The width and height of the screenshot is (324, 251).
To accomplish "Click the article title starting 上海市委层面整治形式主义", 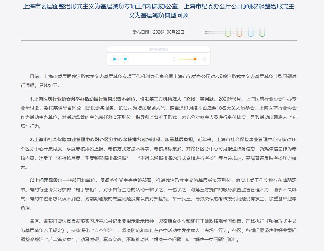I will pyautogui.click(x=159, y=11).
